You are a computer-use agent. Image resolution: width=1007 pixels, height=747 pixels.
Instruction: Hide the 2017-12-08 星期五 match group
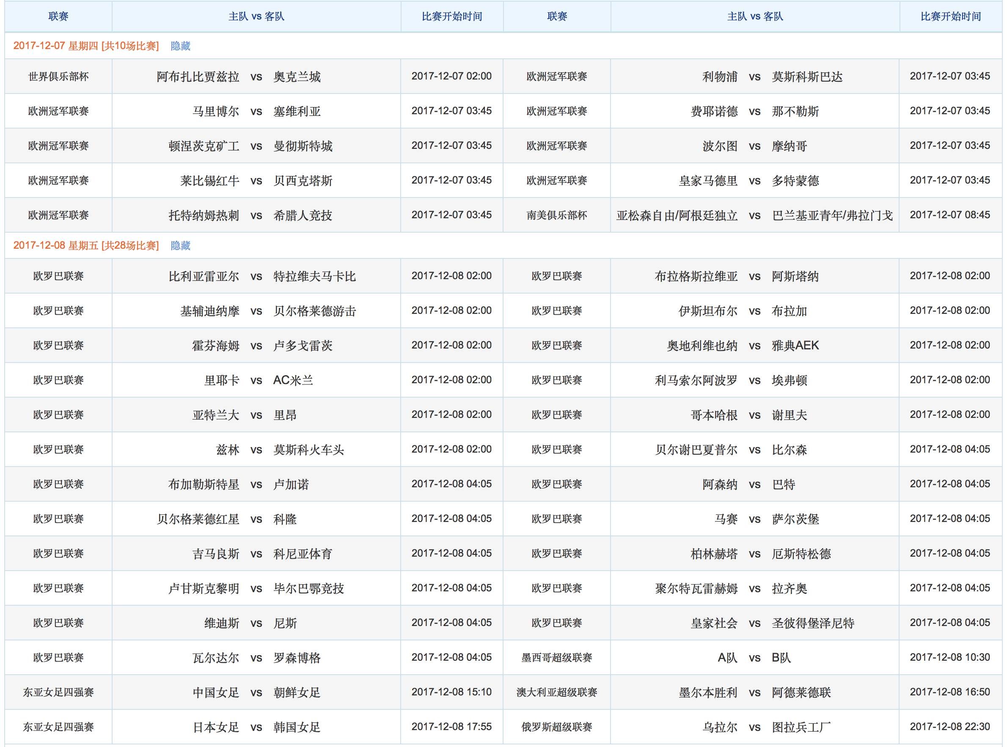180,246
